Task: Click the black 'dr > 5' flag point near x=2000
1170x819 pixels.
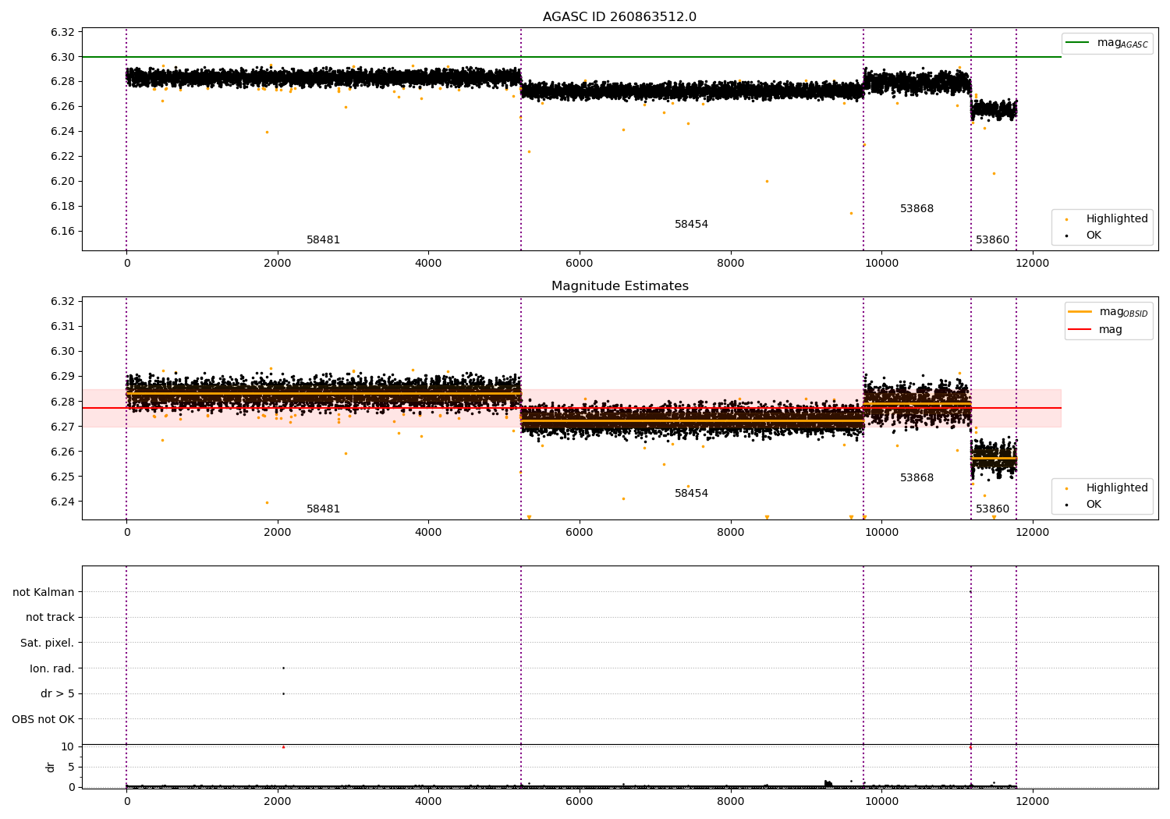Action: (x=283, y=693)
